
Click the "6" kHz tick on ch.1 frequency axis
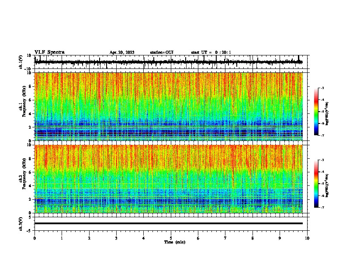coord(30,100)
